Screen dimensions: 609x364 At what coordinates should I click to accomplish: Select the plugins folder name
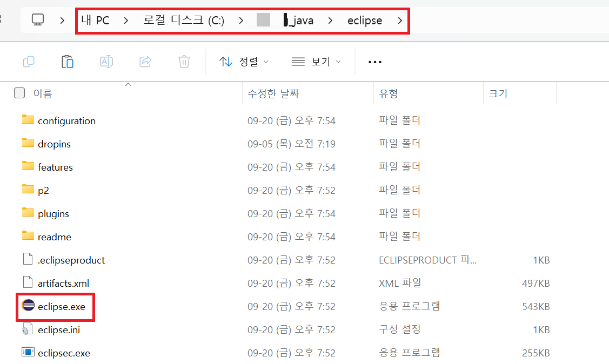tap(53, 214)
